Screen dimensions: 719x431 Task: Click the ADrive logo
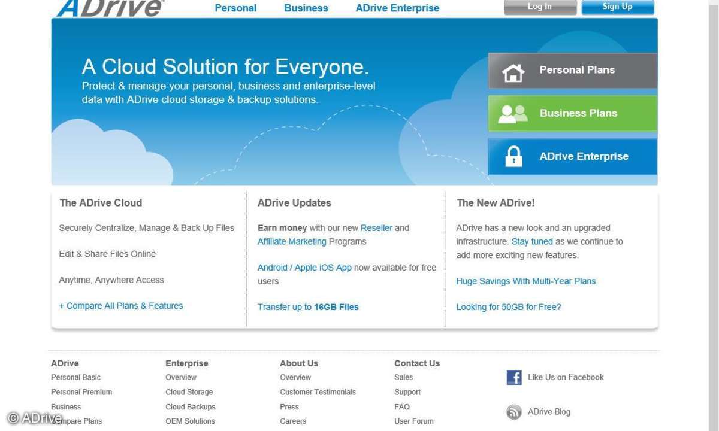(110, 8)
